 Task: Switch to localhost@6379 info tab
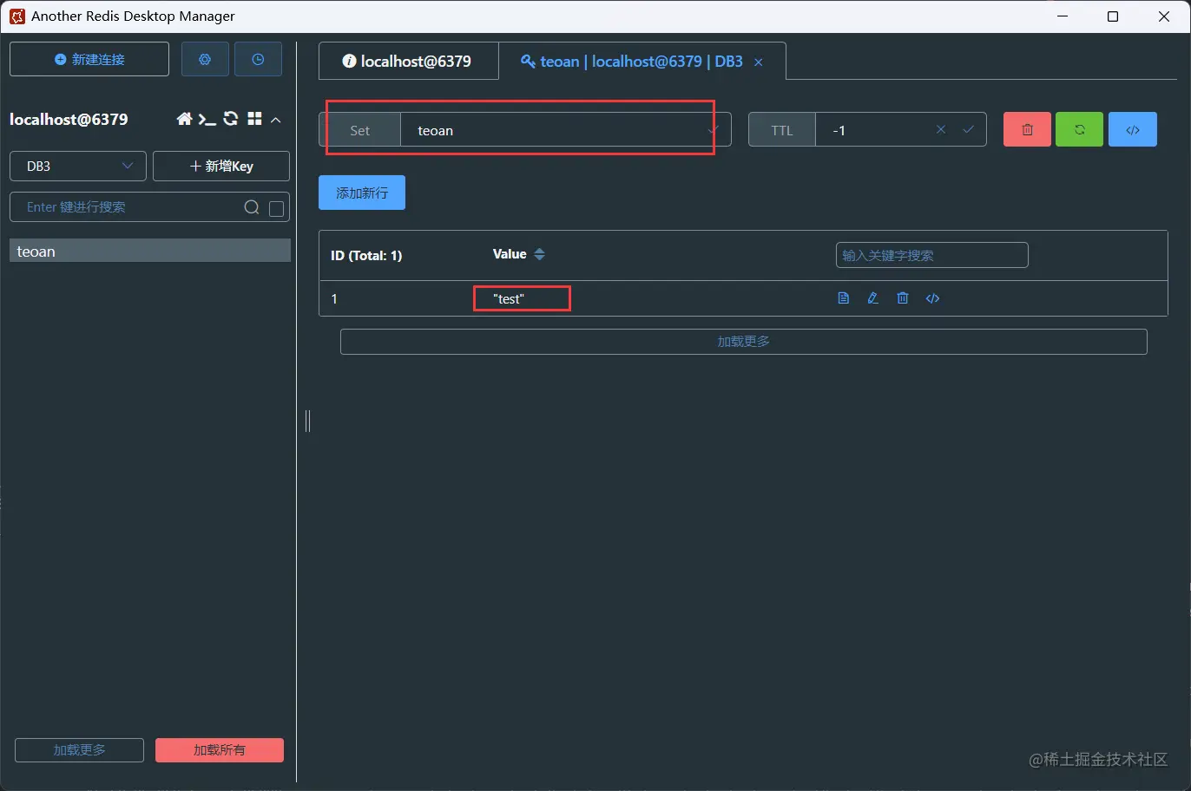click(407, 61)
